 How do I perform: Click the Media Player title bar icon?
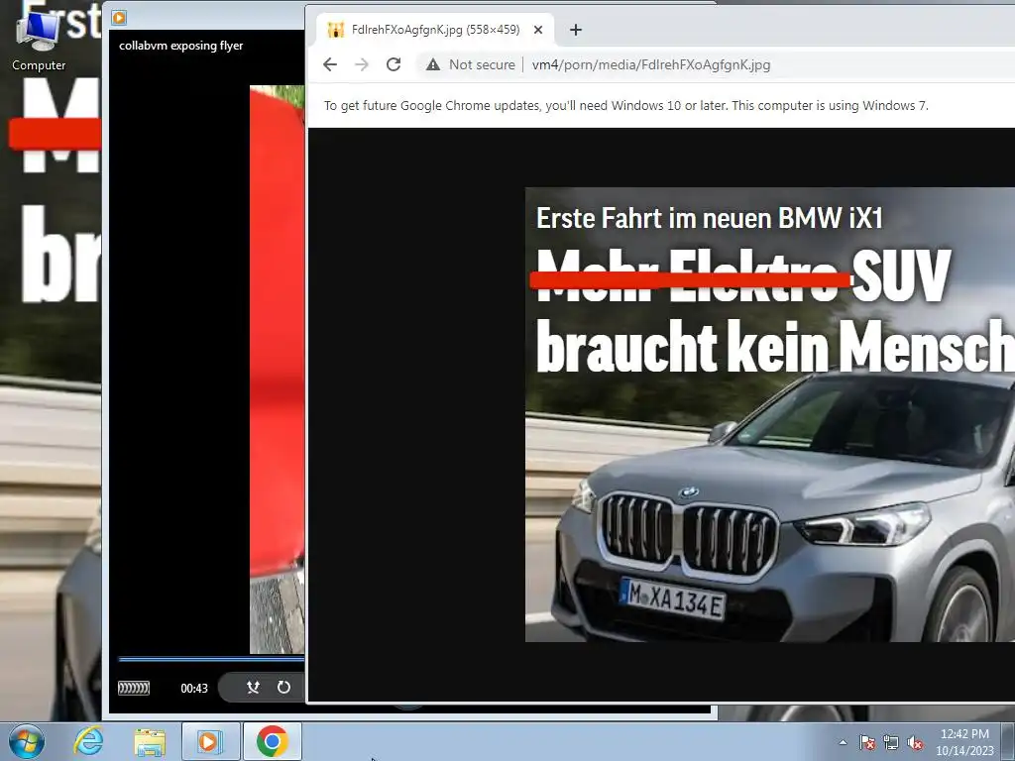[119, 18]
